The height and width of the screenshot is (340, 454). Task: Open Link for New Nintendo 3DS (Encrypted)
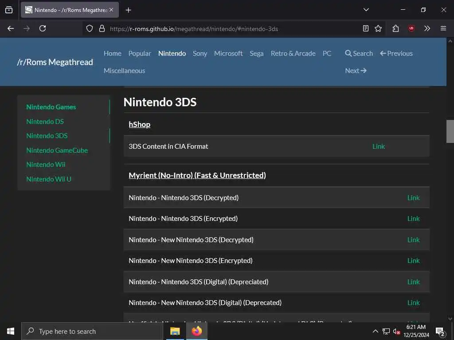pos(414,260)
